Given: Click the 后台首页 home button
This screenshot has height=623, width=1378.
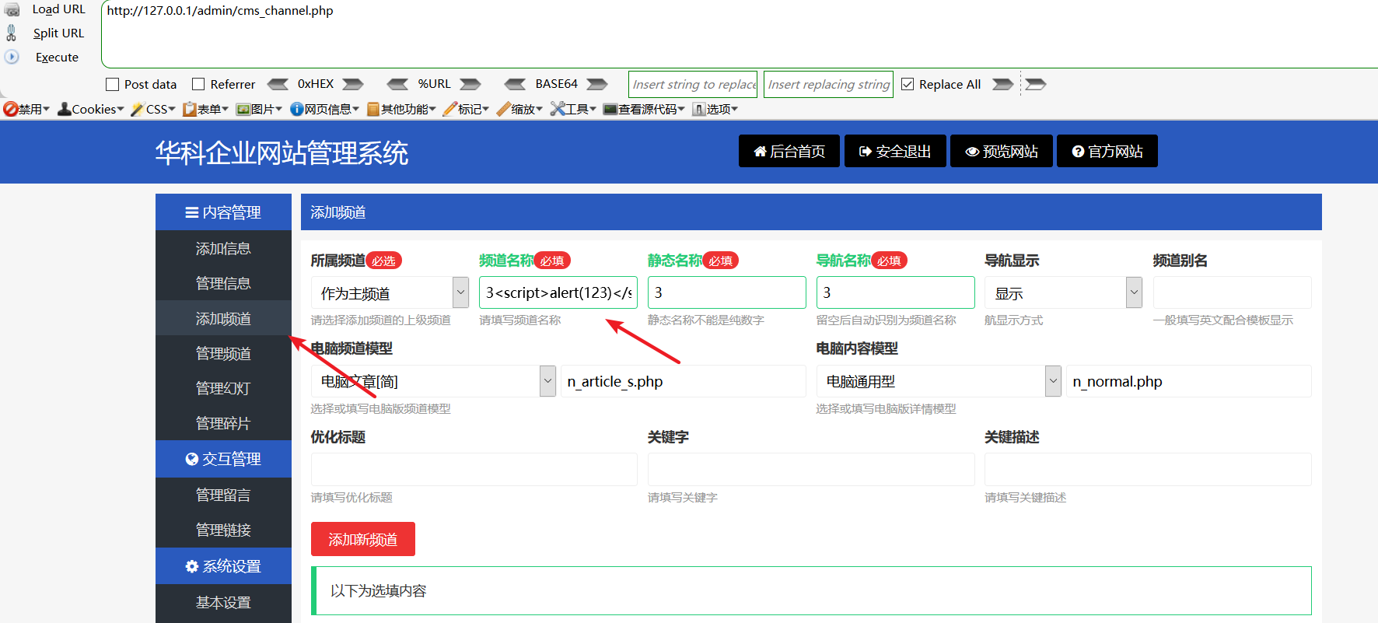Looking at the screenshot, I should click(x=789, y=151).
